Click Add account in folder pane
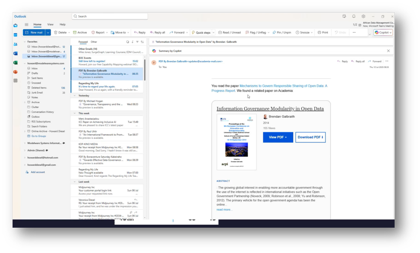The image size is (420, 253). [x=38, y=172]
